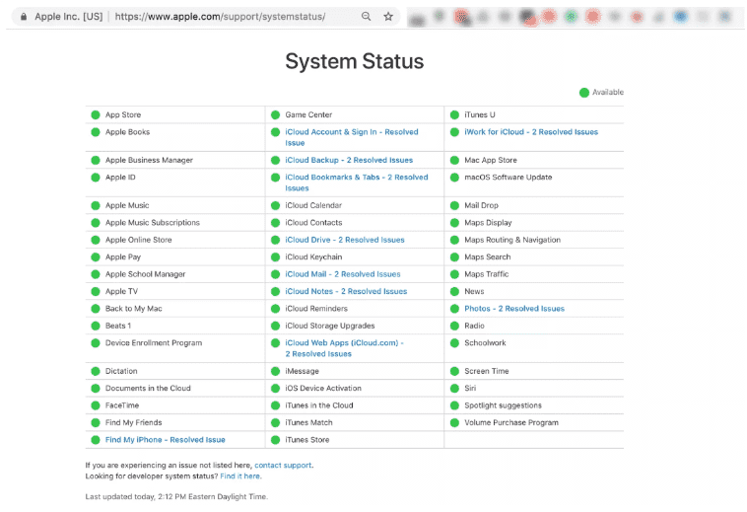Open iWork for iCloud resolved issues link

pyautogui.click(x=531, y=132)
